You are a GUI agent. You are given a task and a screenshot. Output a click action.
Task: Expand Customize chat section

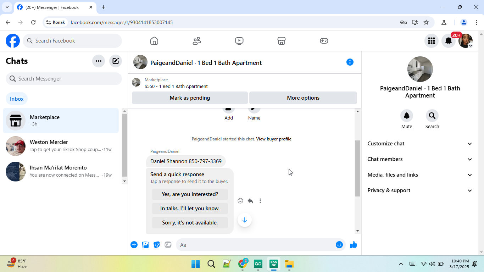point(420,144)
